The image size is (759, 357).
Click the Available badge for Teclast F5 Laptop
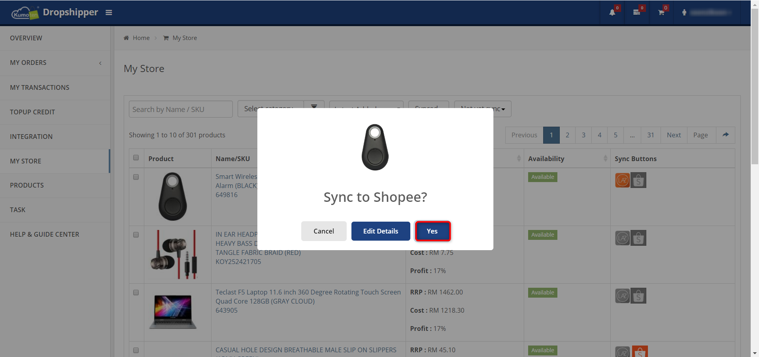(543, 292)
